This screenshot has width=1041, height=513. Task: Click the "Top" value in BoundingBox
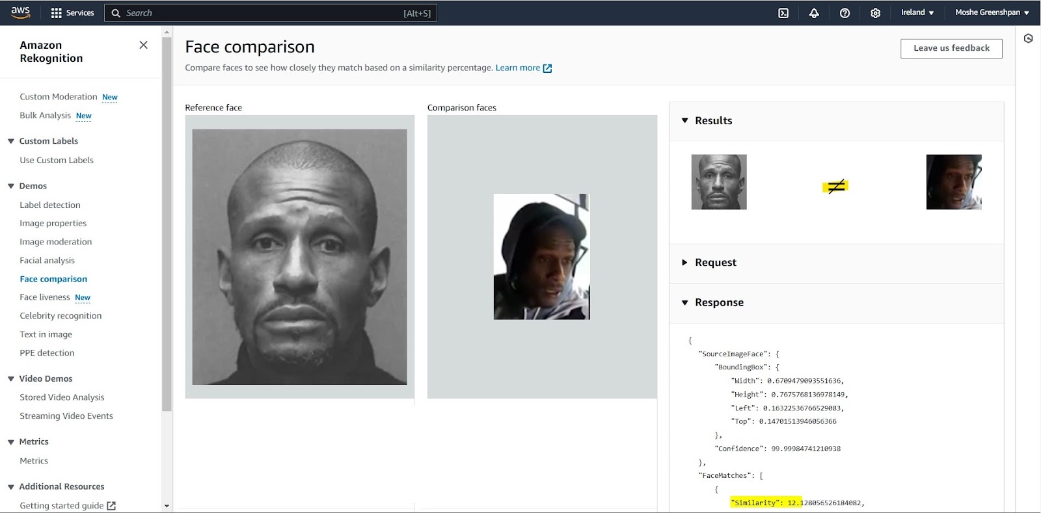(x=798, y=421)
